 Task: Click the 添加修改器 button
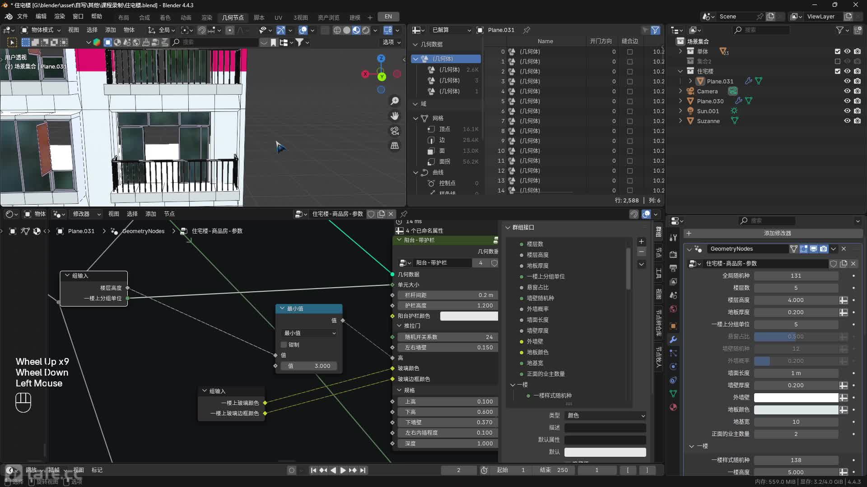pyautogui.click(x=773, y=234)
